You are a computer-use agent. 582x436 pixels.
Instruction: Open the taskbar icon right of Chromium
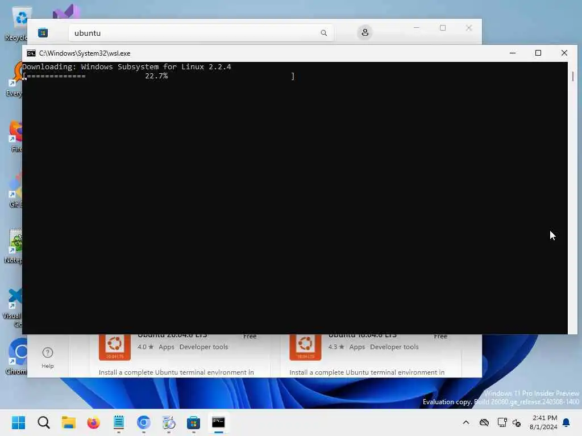(168, 422)
